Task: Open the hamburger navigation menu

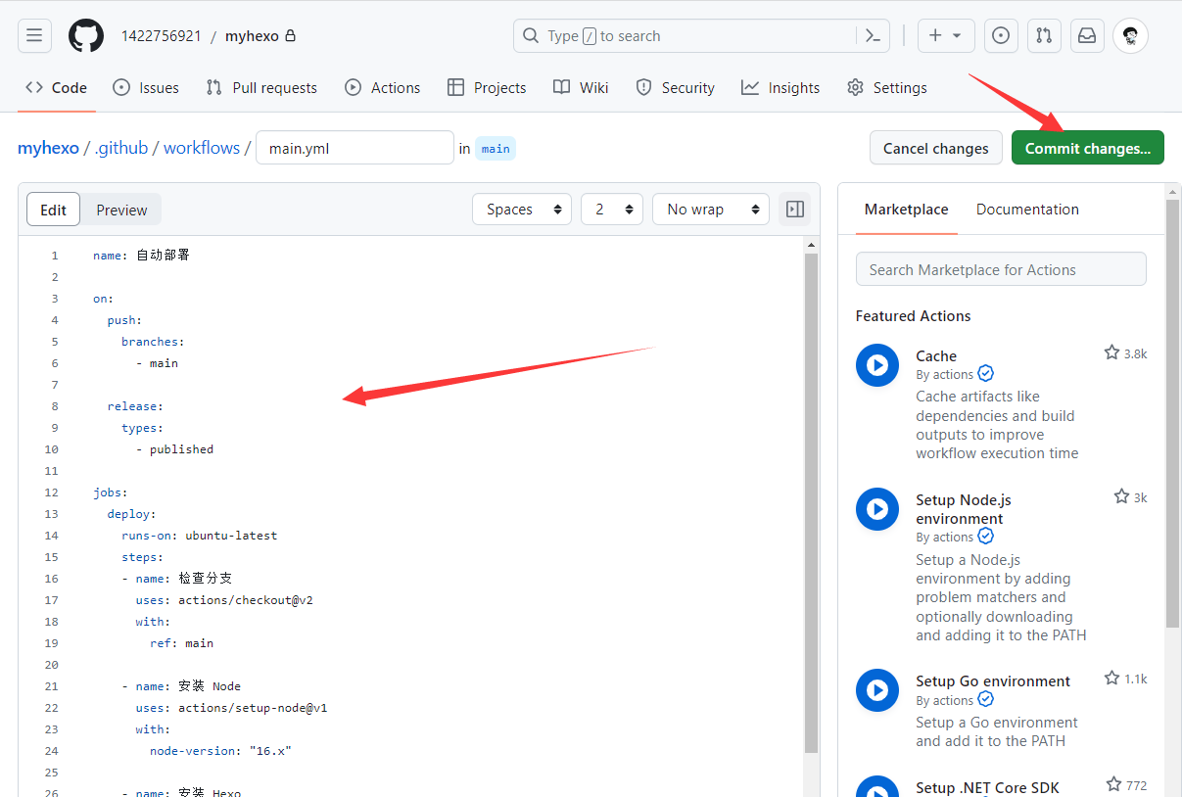Action: (34, 36)
